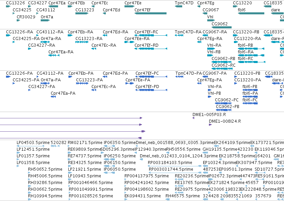Click the IP06250.5prime cDNA label

(x=119, y=156)
